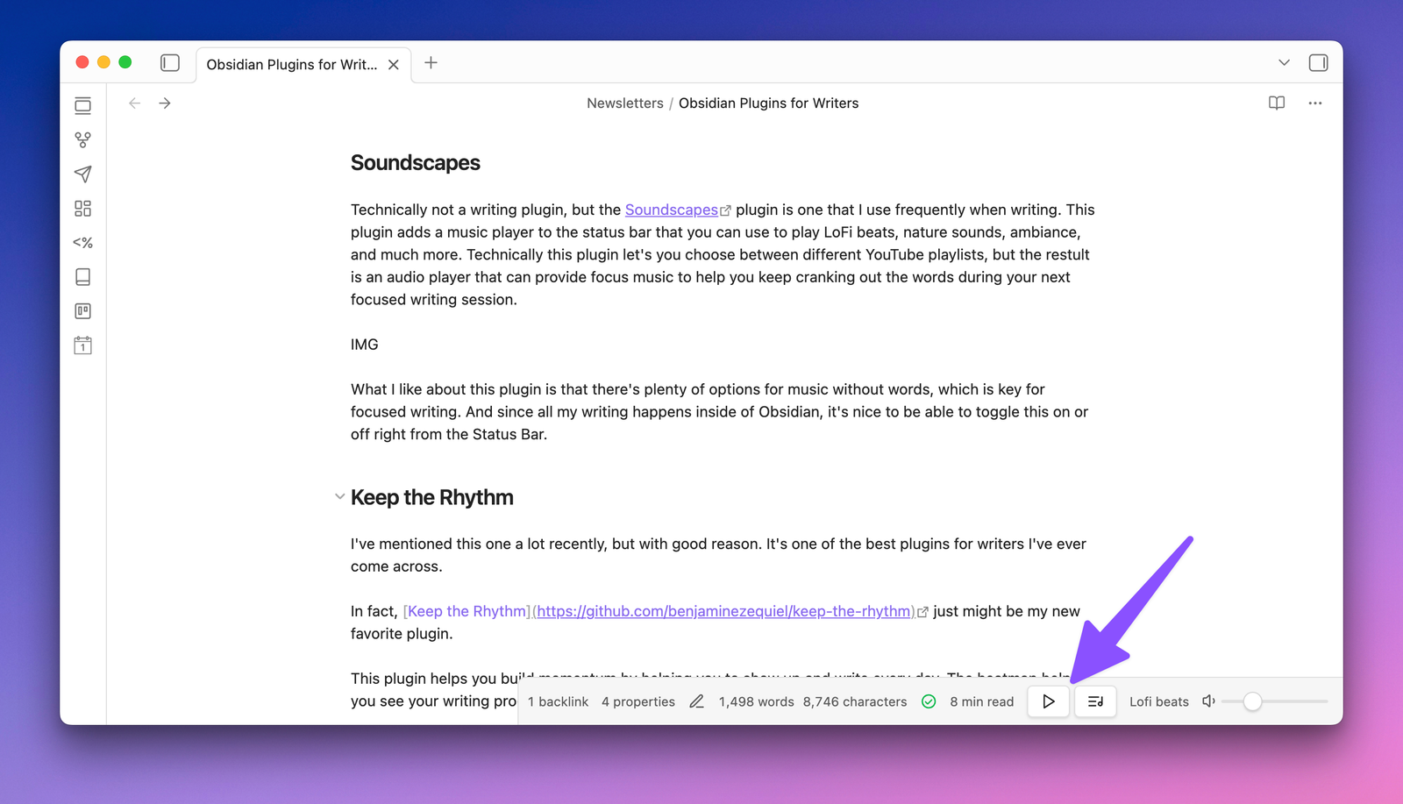This screenshot has height=804, width=1403.
Task: Adjust the Lofi beats volume slider
Action: pos(1253,701)
